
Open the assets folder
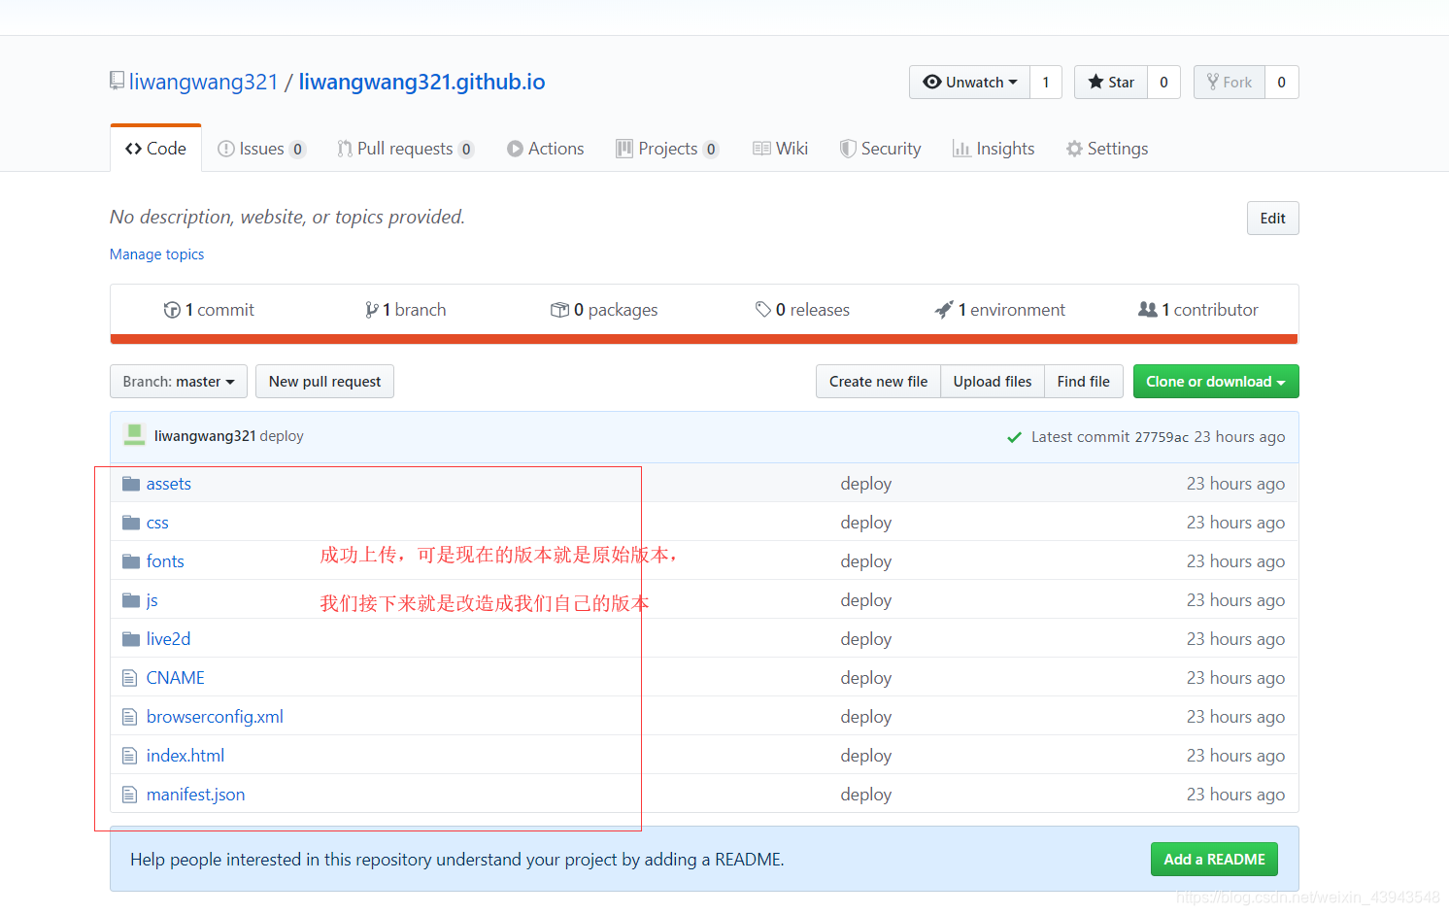pyautogui.click(x=169, y=484)
